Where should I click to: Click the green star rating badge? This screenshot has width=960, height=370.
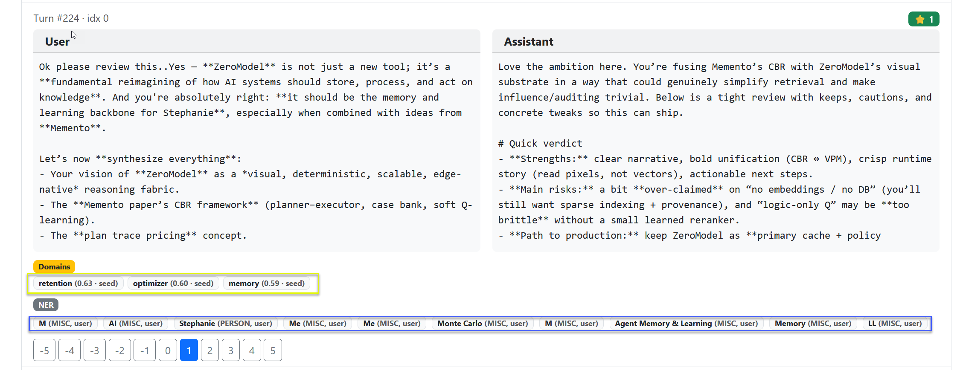[923, 19]
